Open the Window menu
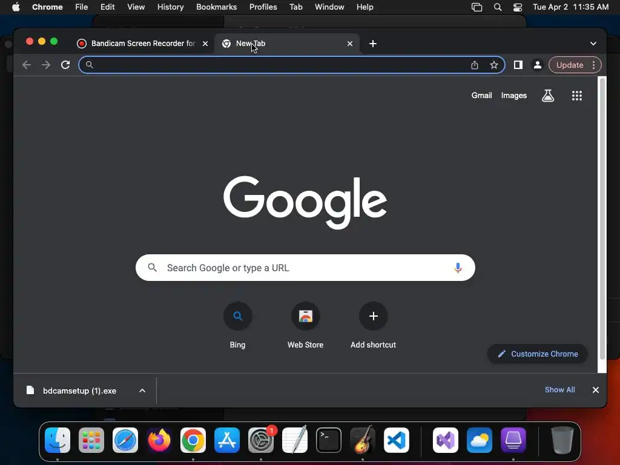Screen dimensions: 620x465 329,7
